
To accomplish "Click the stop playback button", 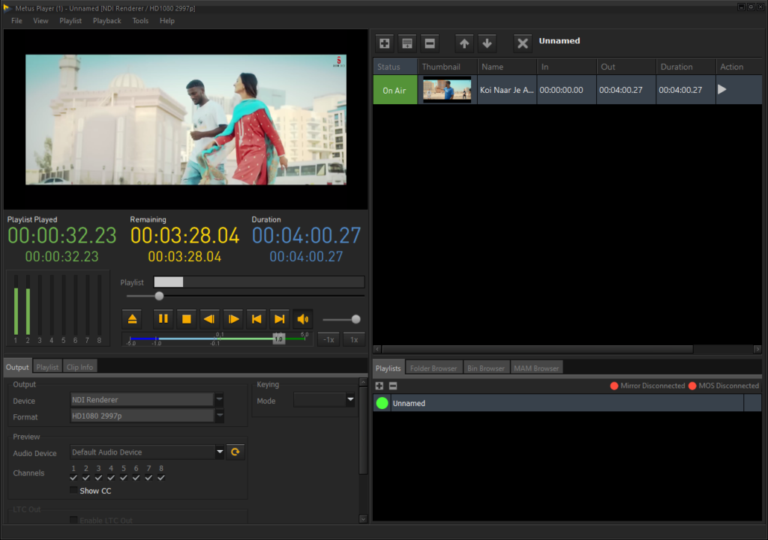I will coord(186,319).
